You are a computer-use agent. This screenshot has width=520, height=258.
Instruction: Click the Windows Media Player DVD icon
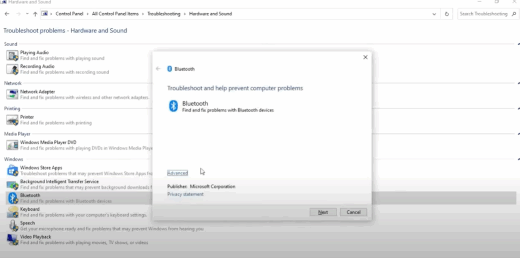click(12, 145)
